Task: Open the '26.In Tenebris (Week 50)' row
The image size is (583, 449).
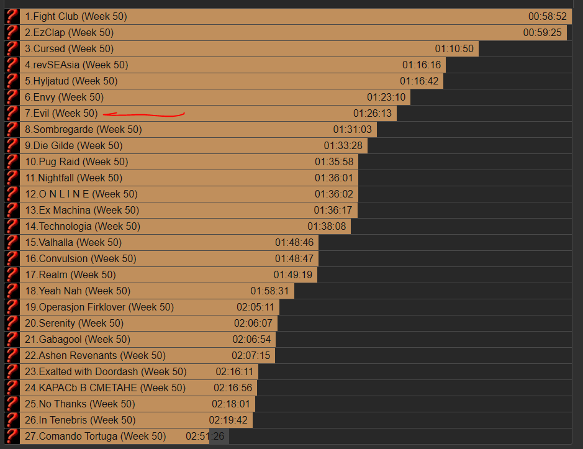Action: click(80, 420)
